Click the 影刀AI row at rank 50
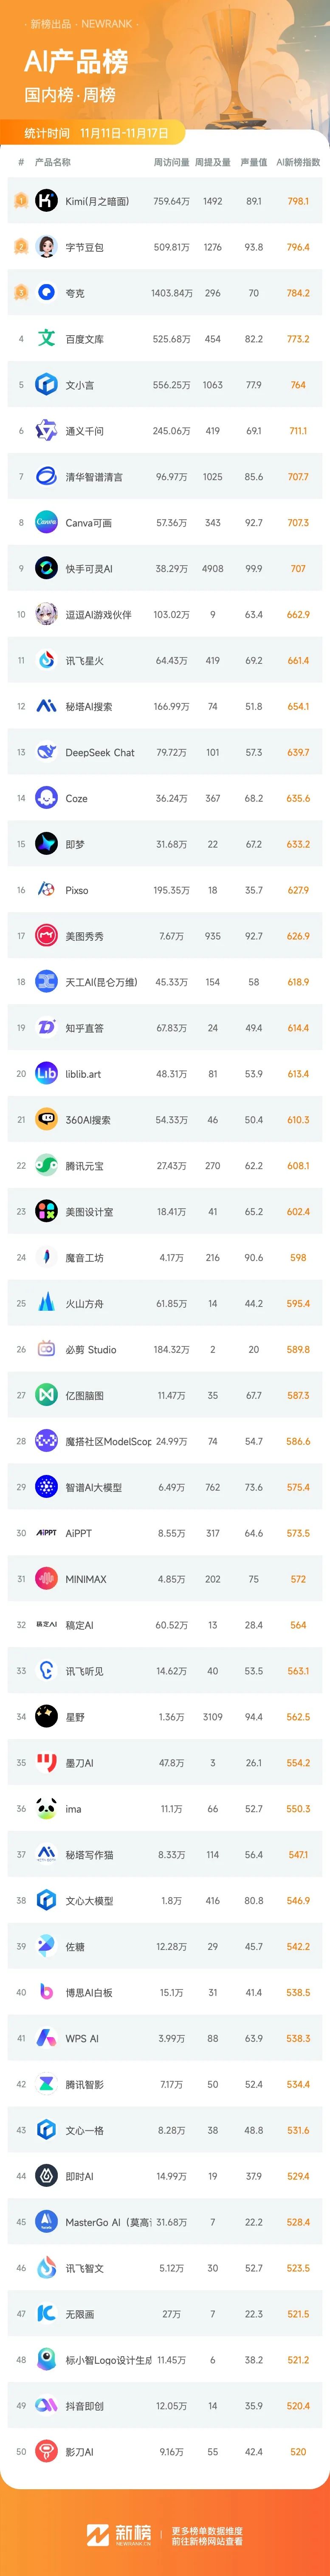 click(165, 2452)
